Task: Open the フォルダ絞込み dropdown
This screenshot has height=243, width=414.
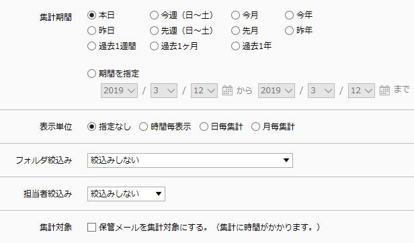Action: [x=190, y=160]
